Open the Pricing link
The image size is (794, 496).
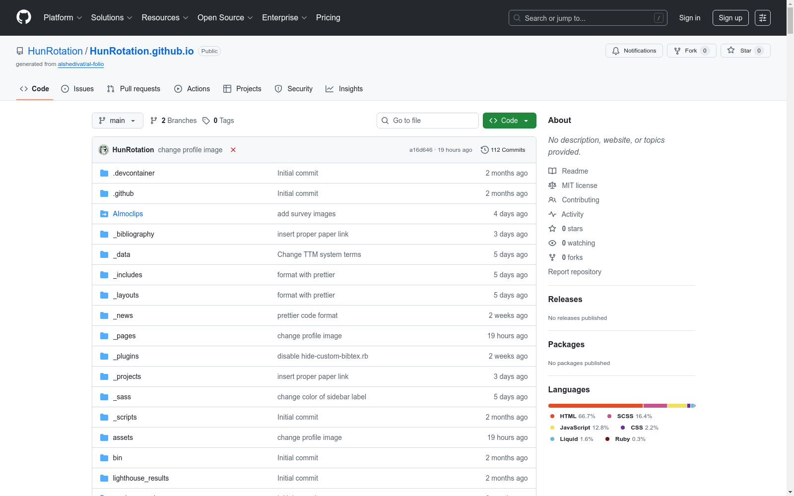pos(328,17)
